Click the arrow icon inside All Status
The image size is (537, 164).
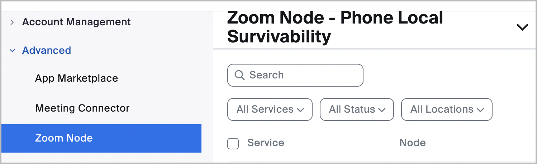tap(382, 110)
